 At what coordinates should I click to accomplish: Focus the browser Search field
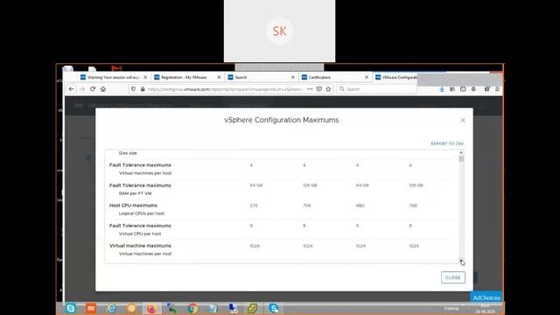tap(376, 89)
